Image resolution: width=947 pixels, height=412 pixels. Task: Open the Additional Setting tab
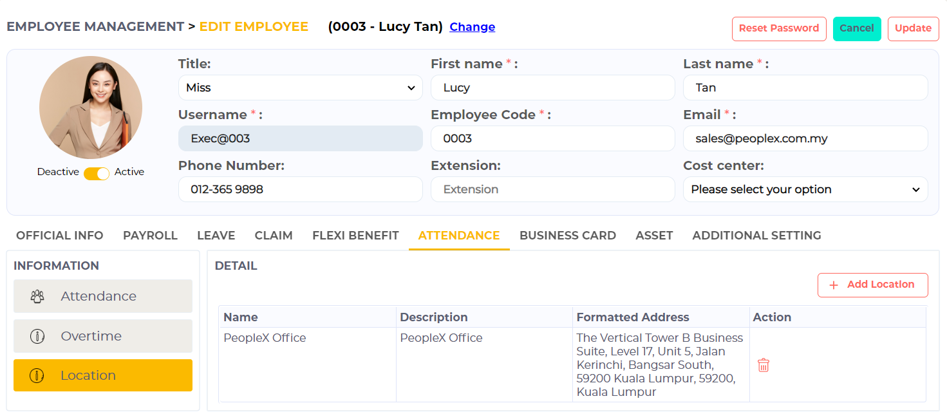click(x=756, y=236)
